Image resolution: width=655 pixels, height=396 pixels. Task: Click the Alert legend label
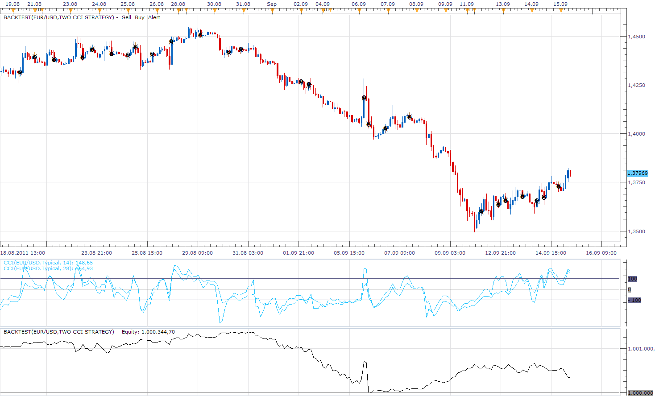pos(154,17)
